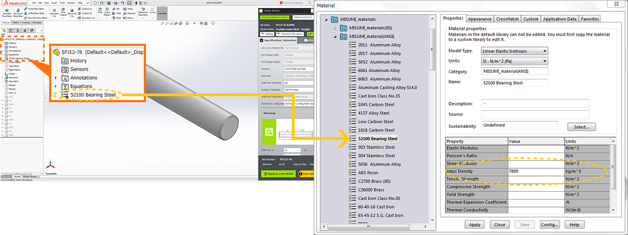This screenshot has width=628, height=235.
Task: Switch to the Appearance tab
Action: 479,19
